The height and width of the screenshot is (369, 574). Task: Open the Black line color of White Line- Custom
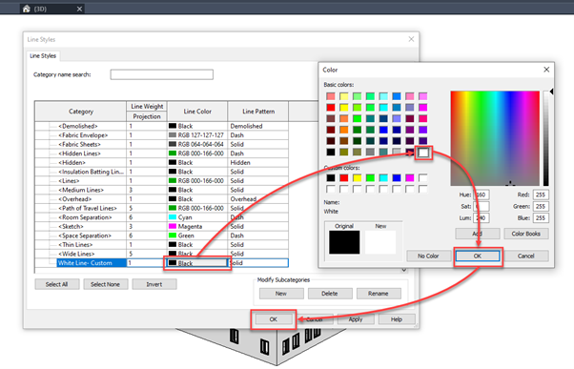197,263
